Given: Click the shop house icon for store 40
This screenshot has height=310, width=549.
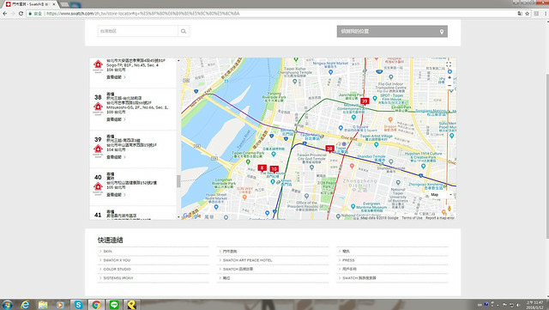Looking at the screenshot, I should tap(98, 187).
